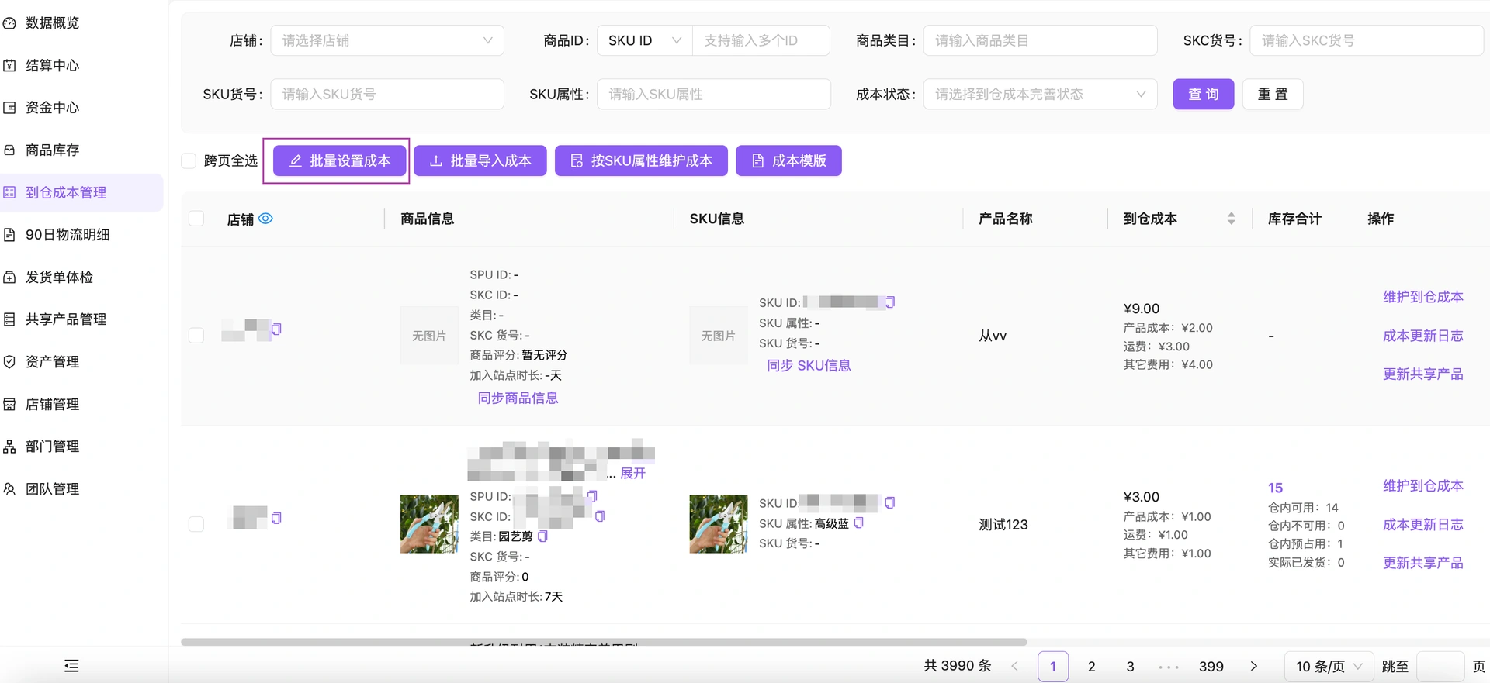Click the 批量设置成本 button
The image size is (1490, 683).
point(340,160)
